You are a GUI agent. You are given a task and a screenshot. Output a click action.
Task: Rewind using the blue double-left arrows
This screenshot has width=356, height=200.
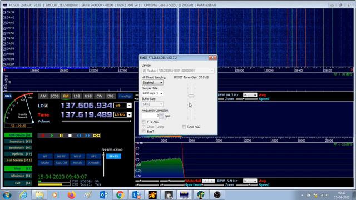pyautogui.click(x=79, y=136)
